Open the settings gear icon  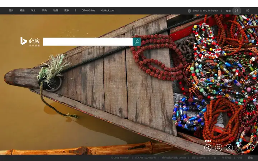click(248, 10)
